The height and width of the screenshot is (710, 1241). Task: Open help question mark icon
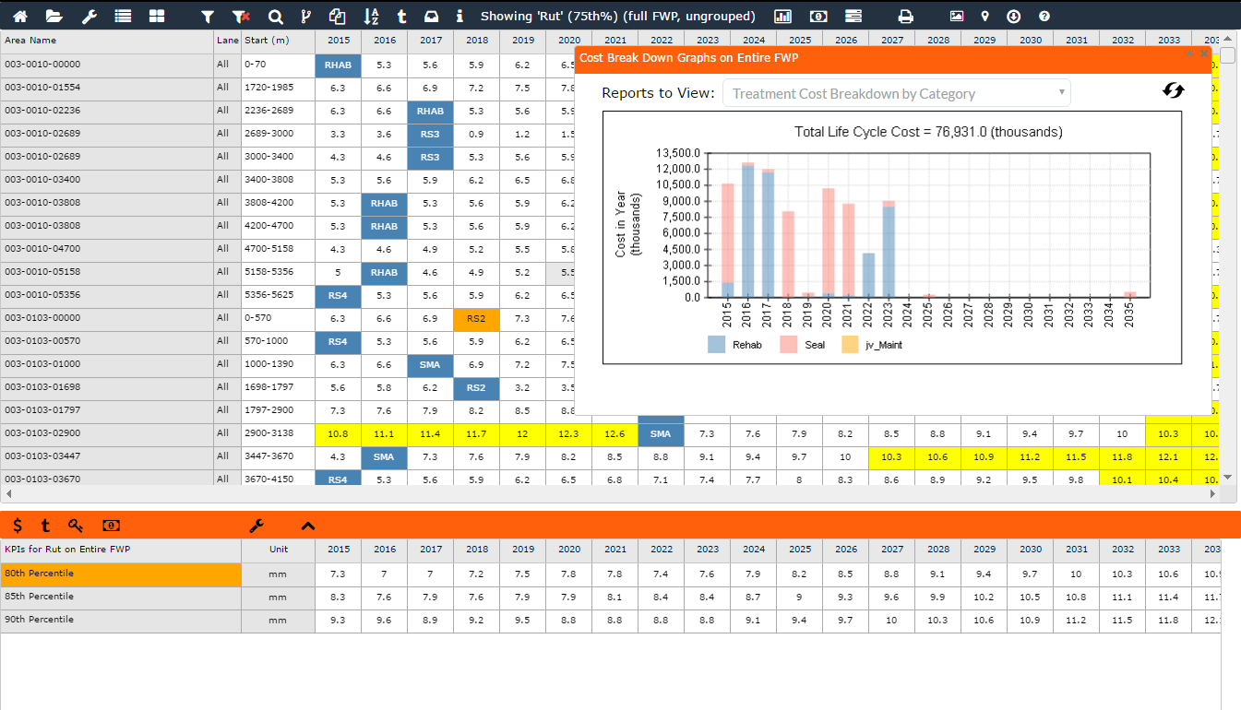1044,17
